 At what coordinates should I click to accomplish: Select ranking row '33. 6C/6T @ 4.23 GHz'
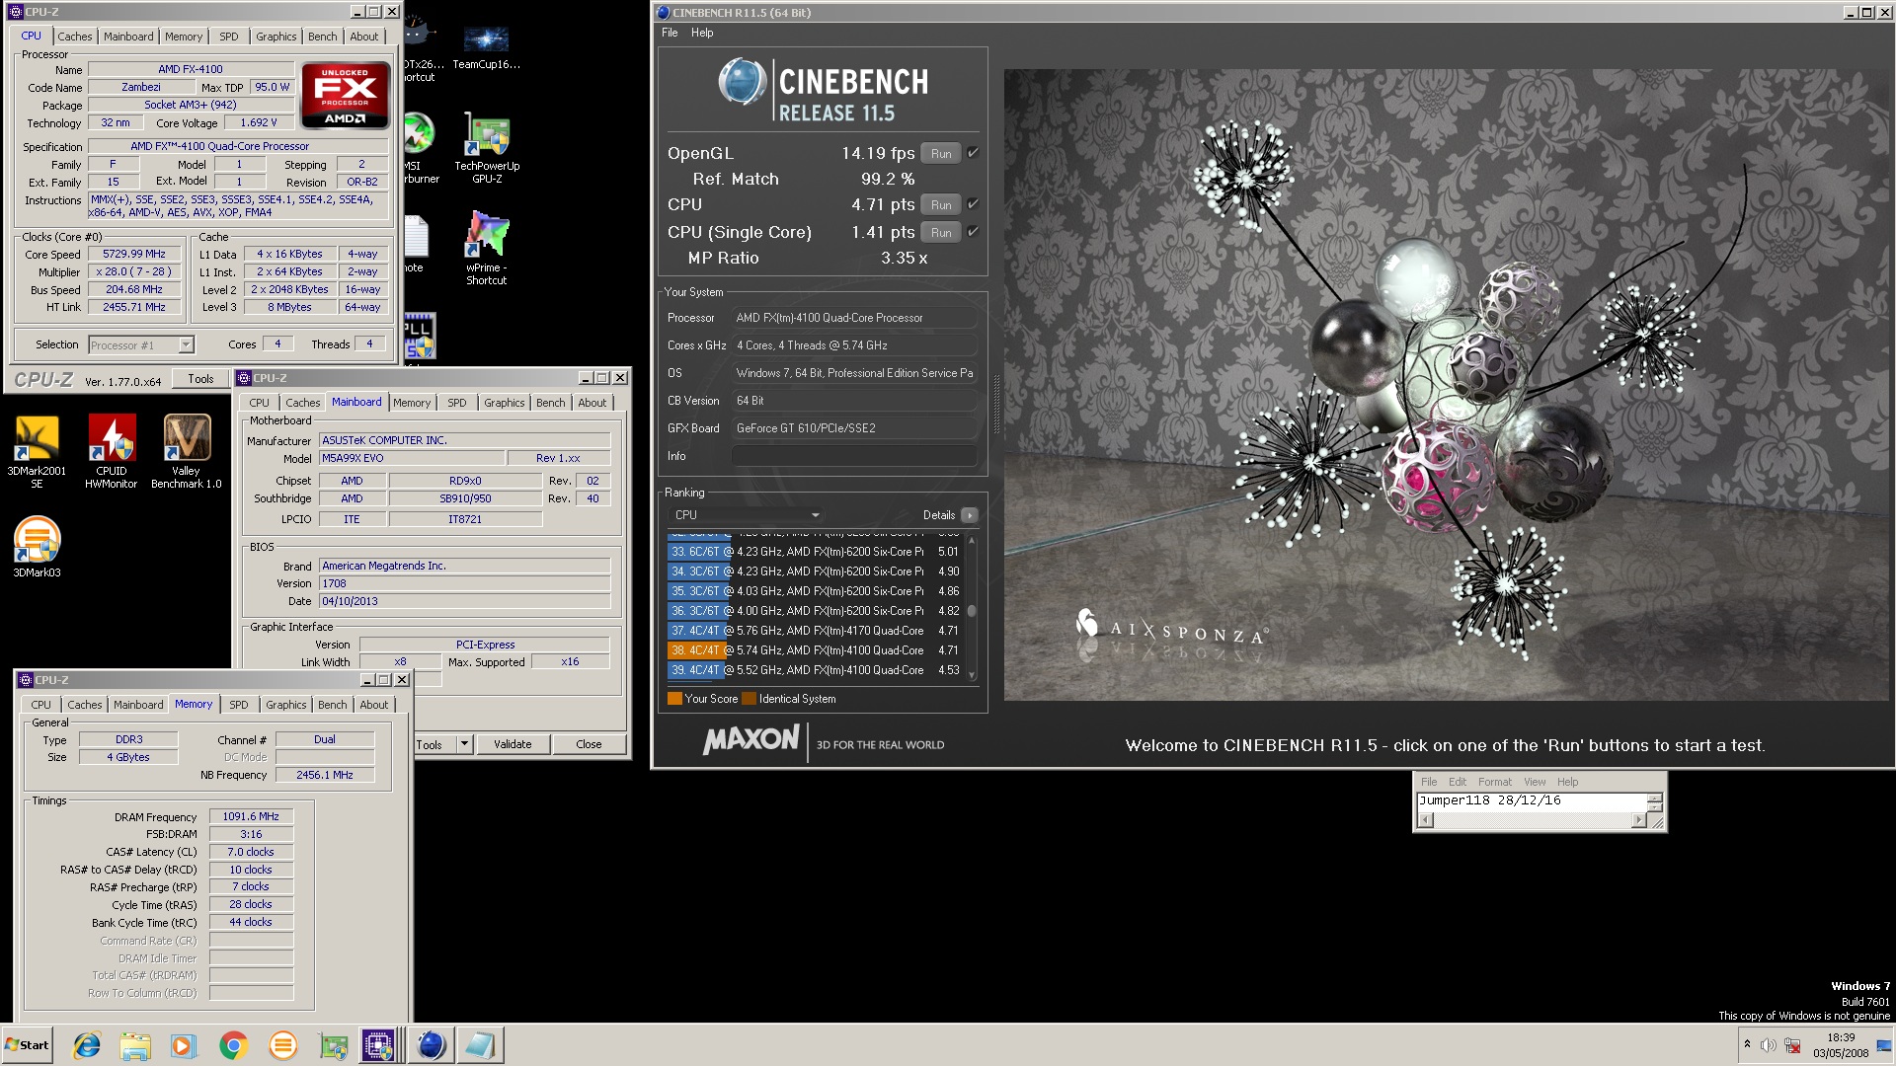[x=815, y=552]
